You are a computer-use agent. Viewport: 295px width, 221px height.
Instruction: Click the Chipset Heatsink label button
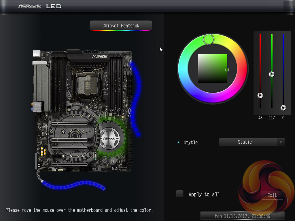(x=121, y=26)
